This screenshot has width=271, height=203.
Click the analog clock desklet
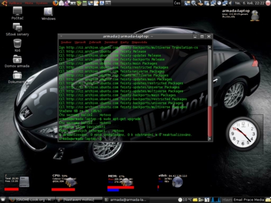click(243, 134)
